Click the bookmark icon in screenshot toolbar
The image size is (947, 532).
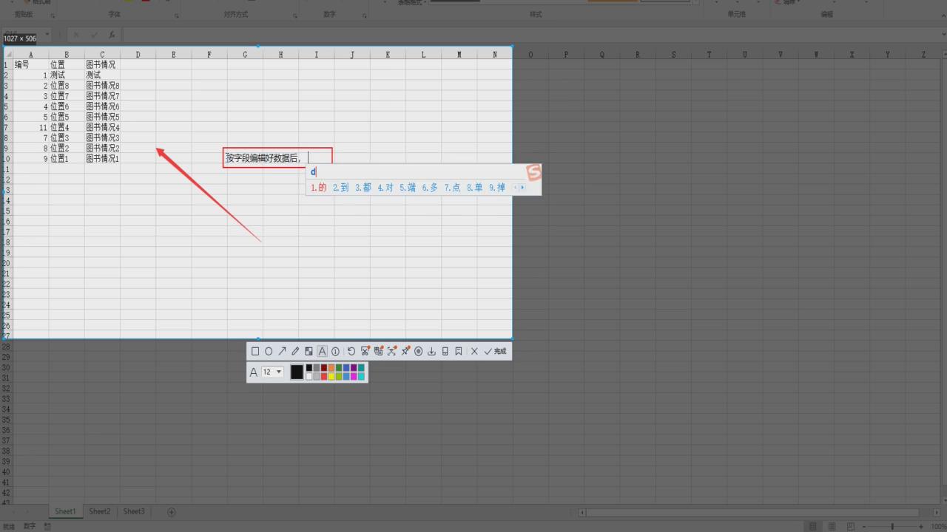point(458,351)
